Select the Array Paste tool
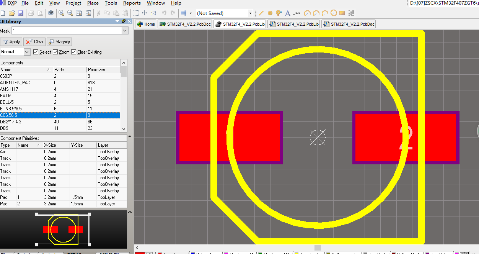This screenshot has height=254, width=479. pyautogui.click(x=352, y=13)
